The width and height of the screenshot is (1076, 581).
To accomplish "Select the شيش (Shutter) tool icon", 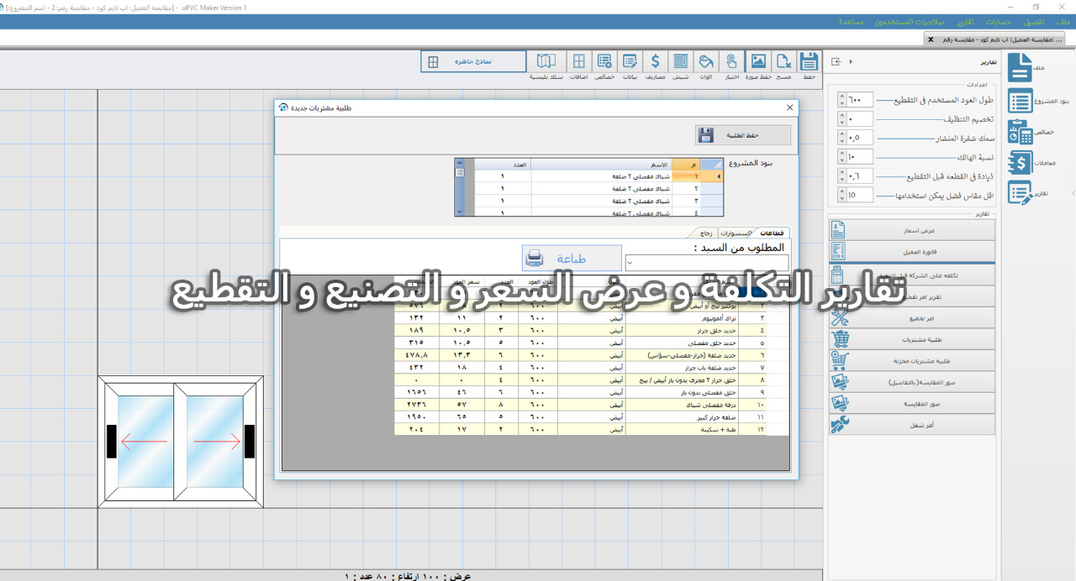I will [681, 61].
